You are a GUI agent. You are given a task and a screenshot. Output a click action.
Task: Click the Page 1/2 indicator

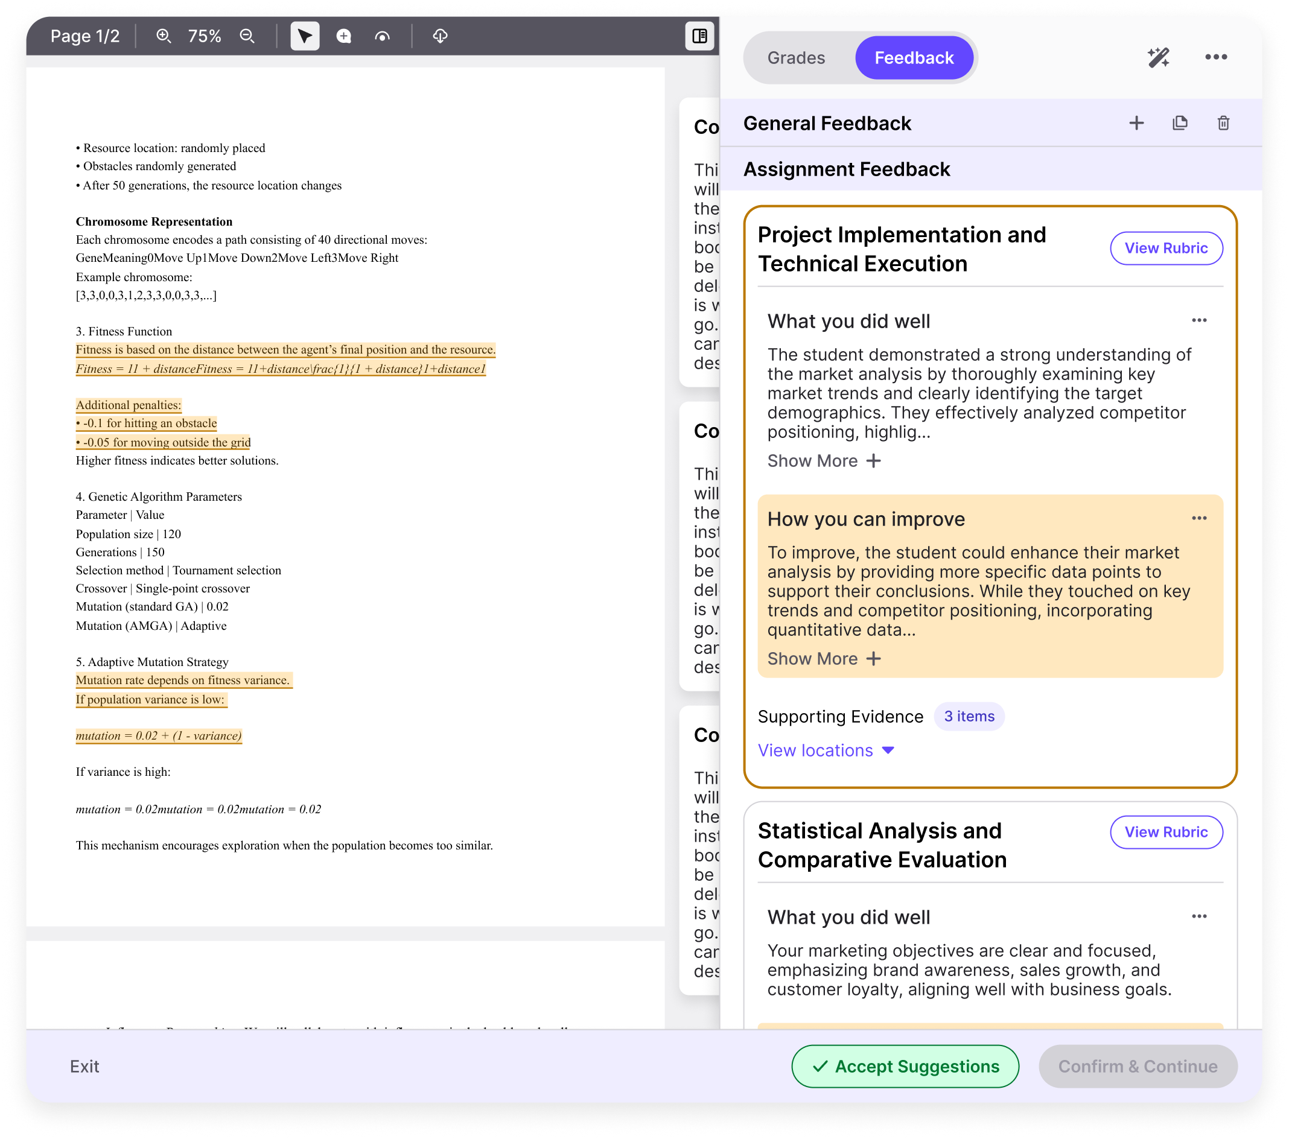85,36
